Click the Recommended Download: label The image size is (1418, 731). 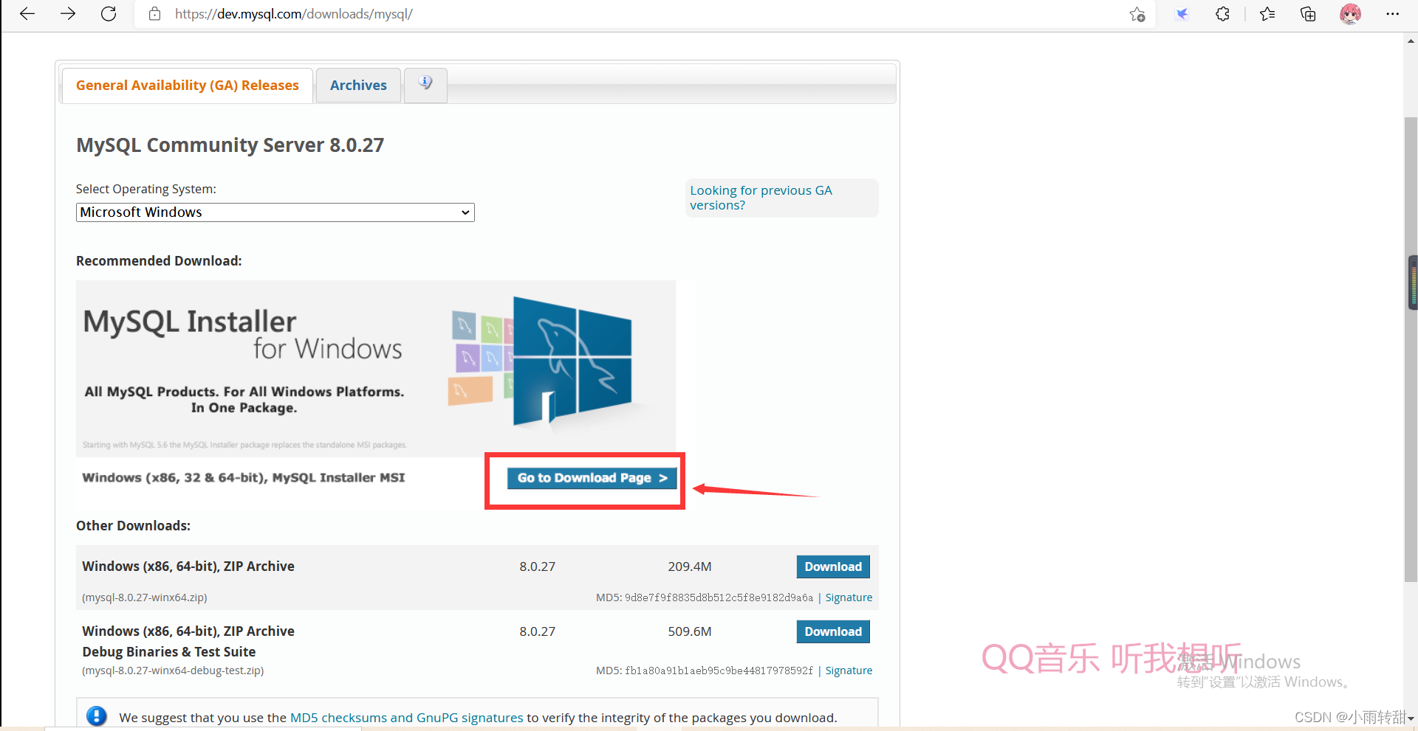(x=159, y=261)
